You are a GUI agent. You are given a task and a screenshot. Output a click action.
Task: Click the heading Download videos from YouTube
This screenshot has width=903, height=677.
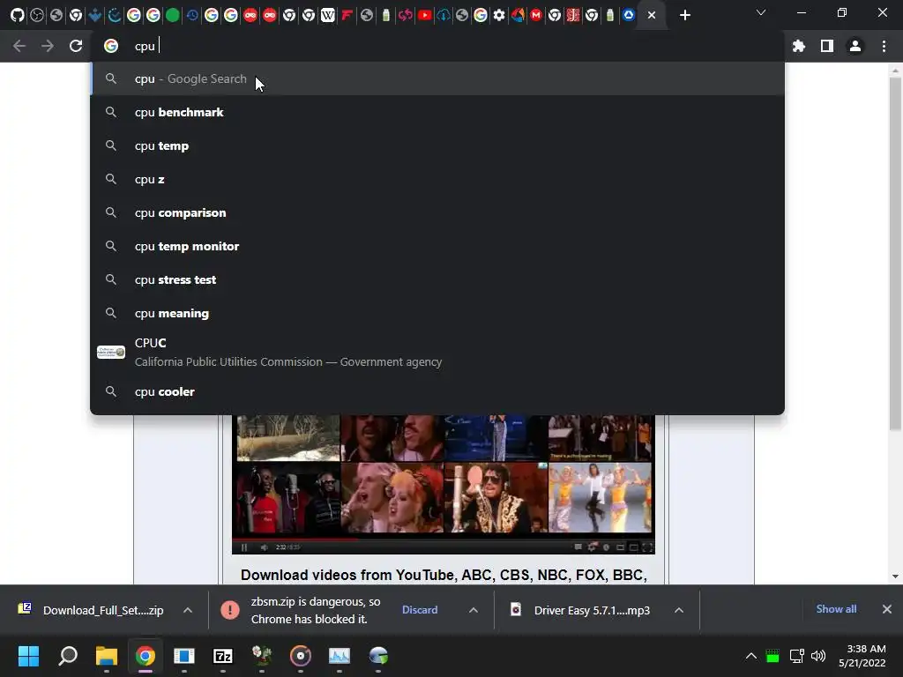click(x=444, y=575)
